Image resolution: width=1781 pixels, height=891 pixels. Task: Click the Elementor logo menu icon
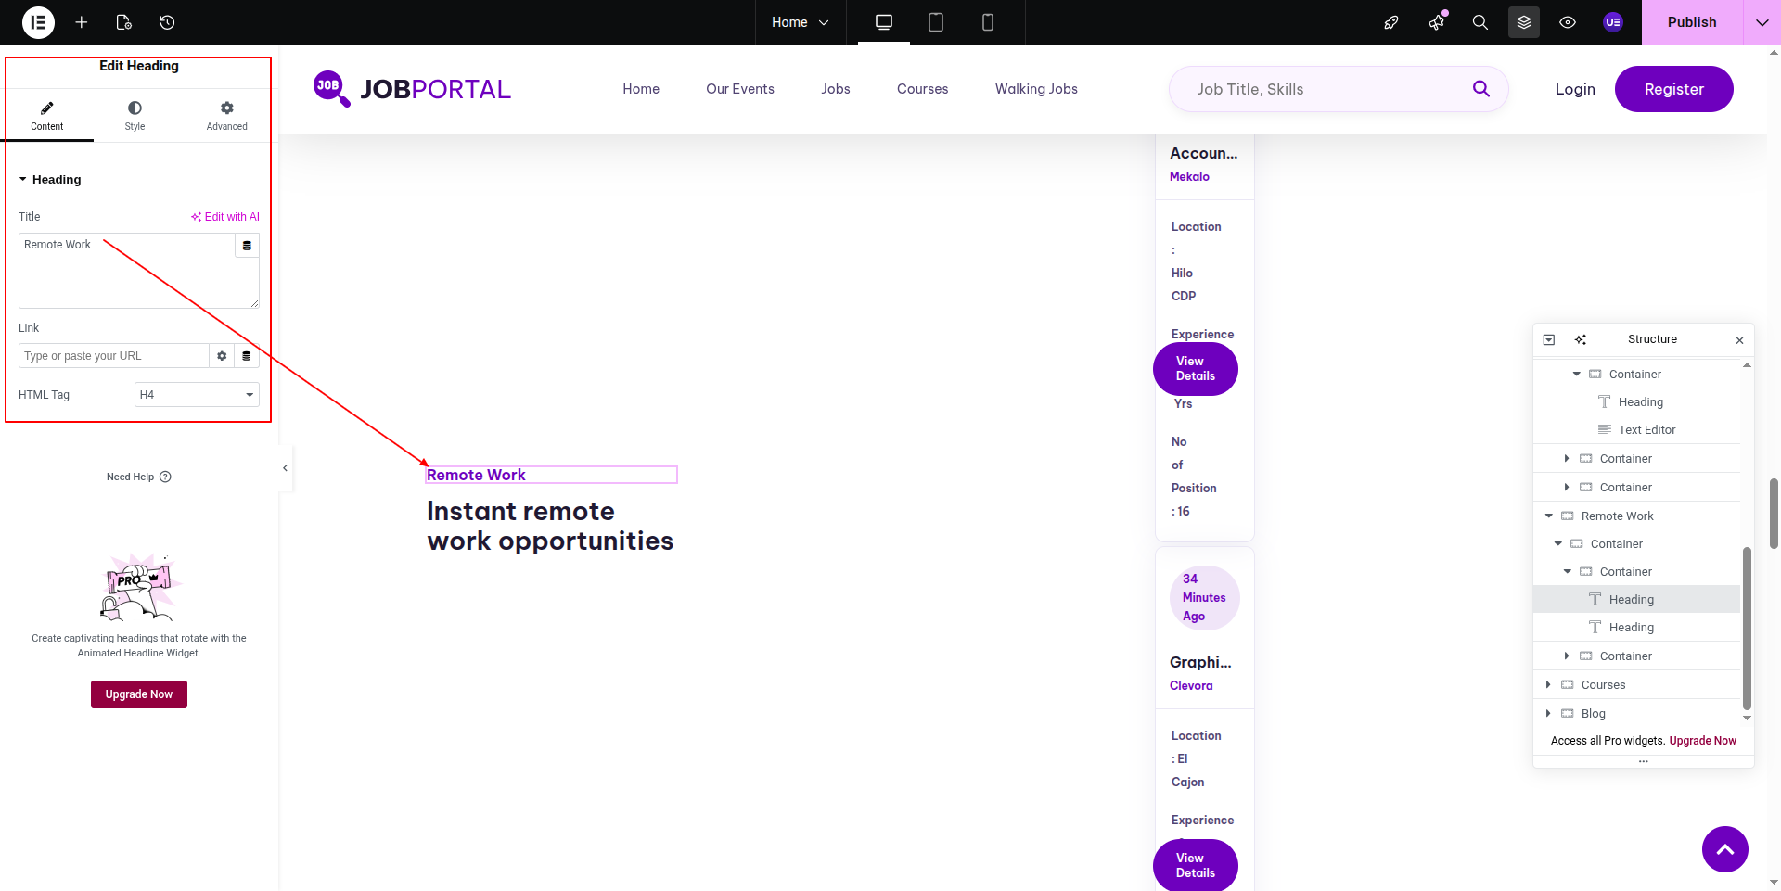click(38, 22)
